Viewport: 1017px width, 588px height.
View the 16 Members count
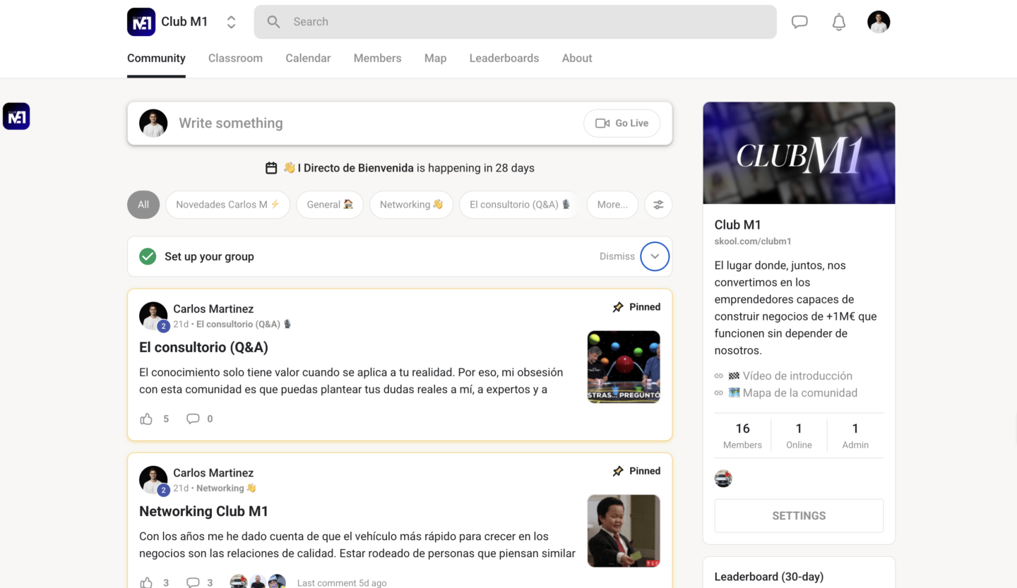click(742, 436)
